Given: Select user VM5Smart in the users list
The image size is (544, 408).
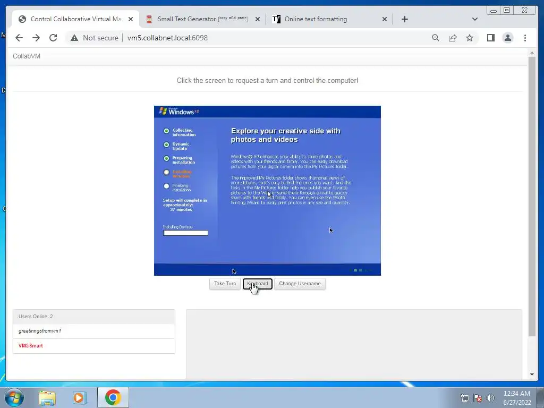Looking at the screenshot, I should [93, 346].
